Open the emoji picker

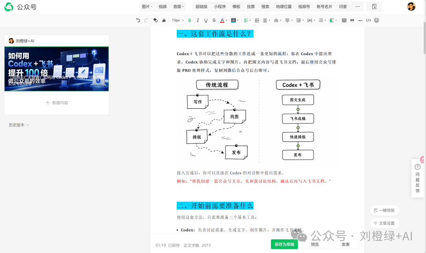click(377, 20)
